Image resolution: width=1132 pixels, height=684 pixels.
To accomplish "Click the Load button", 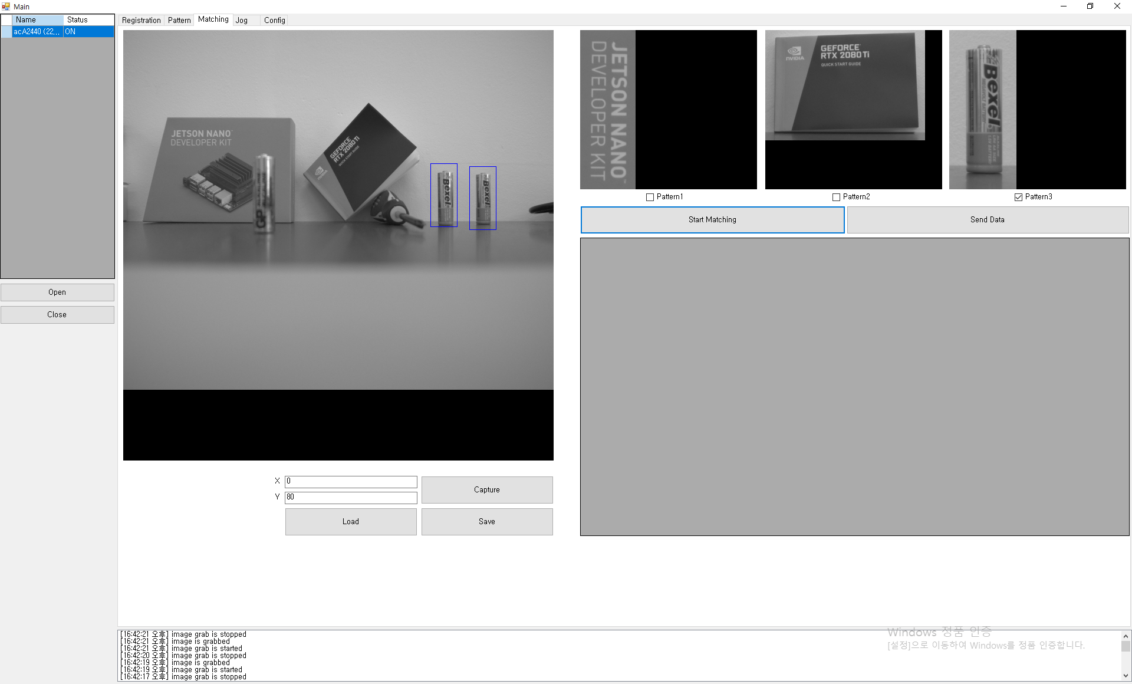I will (x=351, y=522).
